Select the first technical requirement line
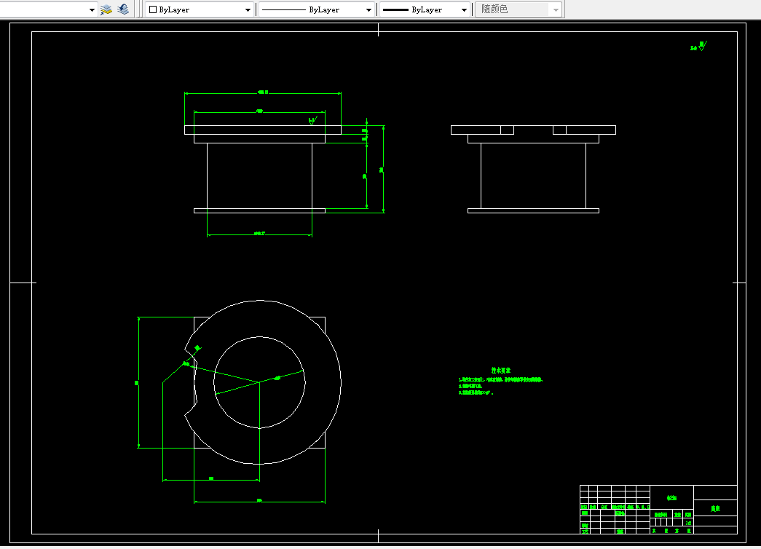 pos(500,379)
